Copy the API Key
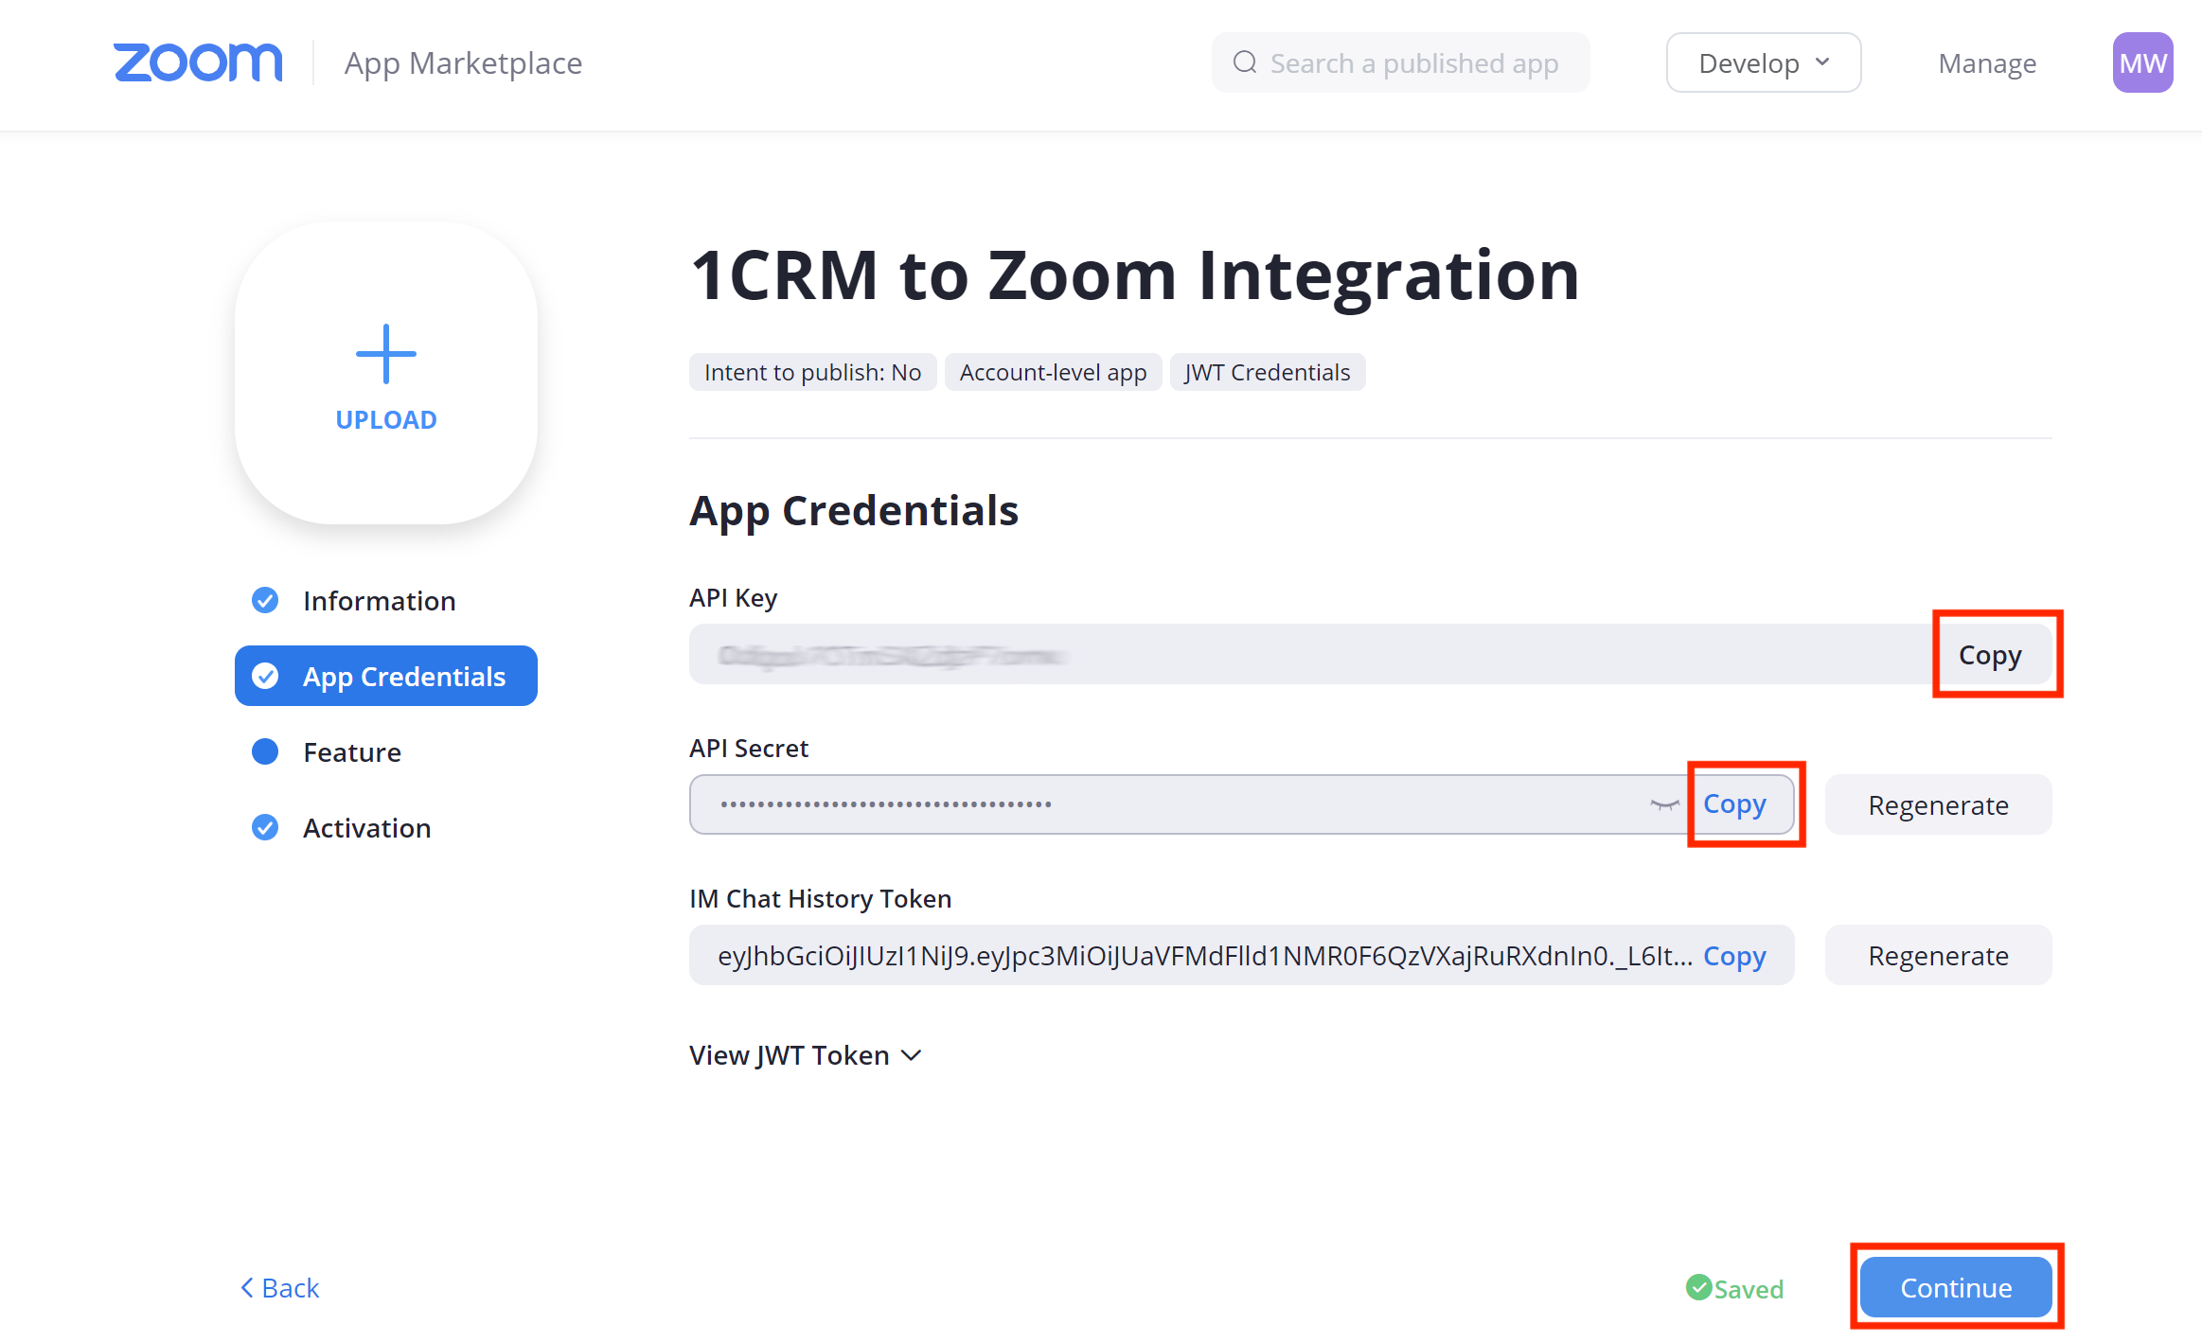 click(1990, 654)
